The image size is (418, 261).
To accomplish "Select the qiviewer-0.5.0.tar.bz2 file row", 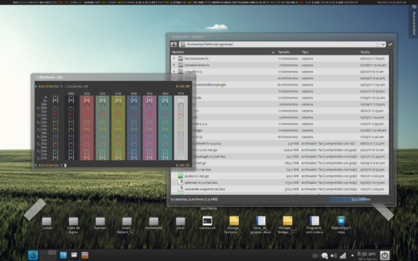I will coord(279,182).
